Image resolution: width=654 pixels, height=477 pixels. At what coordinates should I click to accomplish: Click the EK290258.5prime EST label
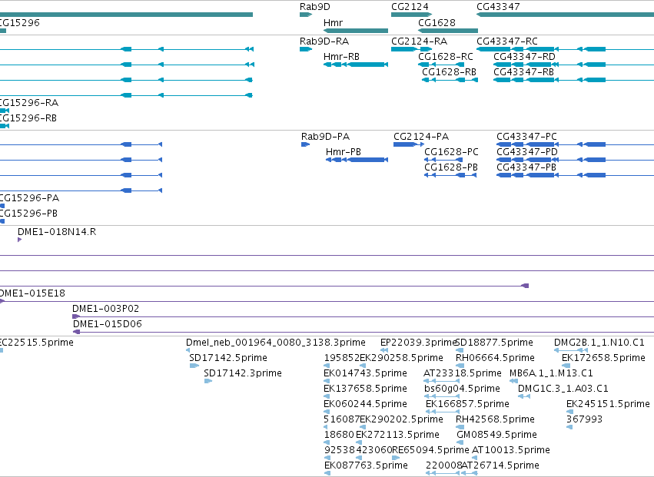(x=401, y=358)
